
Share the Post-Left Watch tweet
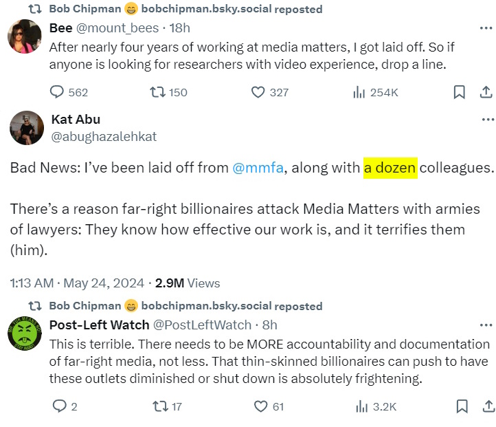[x=484, y=406]
